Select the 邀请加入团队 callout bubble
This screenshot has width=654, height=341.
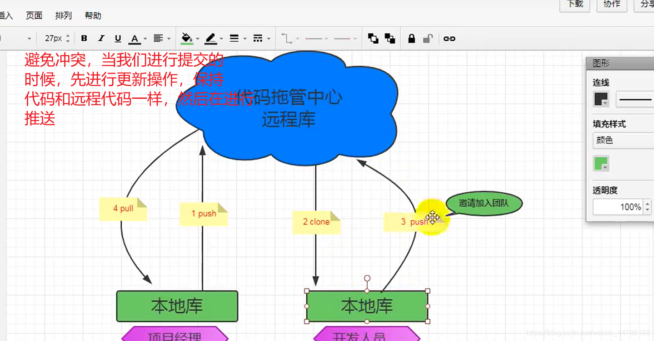484,204
